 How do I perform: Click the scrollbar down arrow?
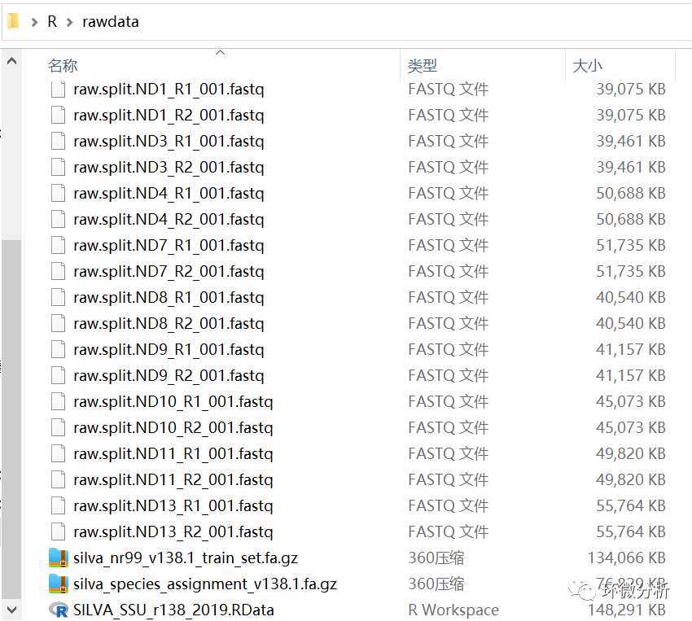12,610
